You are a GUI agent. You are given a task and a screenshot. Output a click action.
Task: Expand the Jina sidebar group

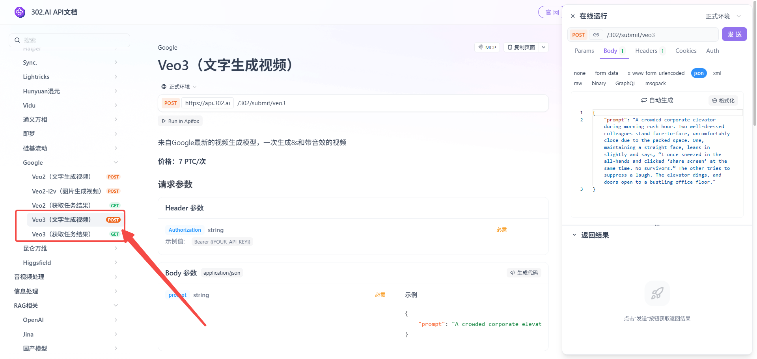coord(71,334)
